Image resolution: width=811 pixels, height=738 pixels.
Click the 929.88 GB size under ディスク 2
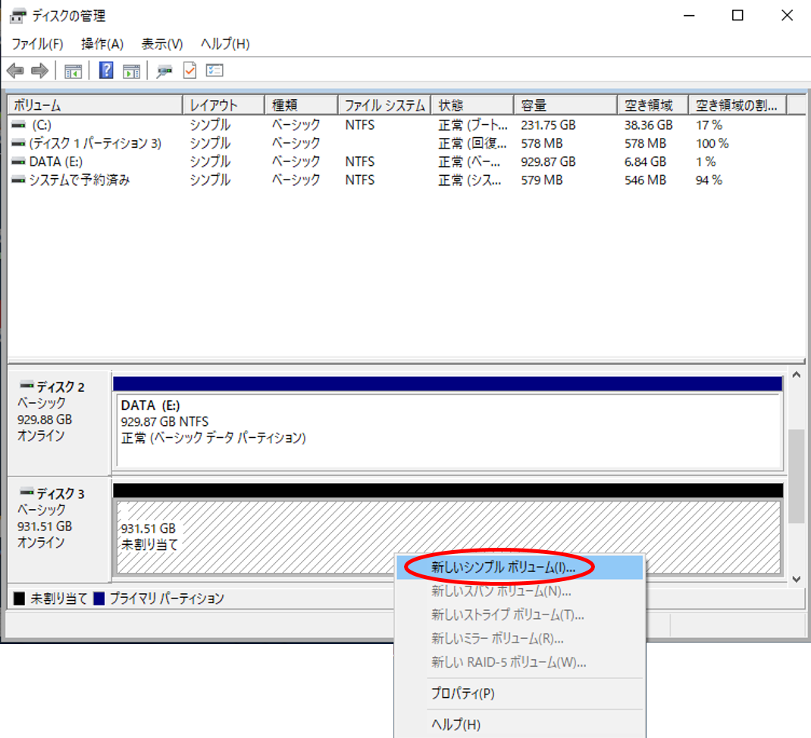pos(45,420)
